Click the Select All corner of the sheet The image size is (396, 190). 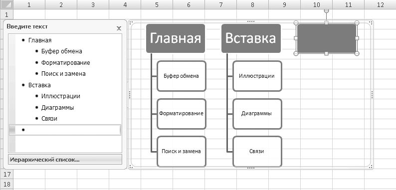(x=6, y=4)
